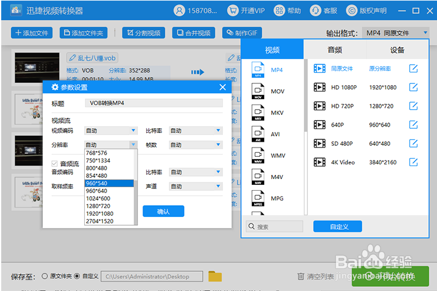Expand the video 比特率 dropdown
Viewport: 437px width, 291px height.
point(218,131)
